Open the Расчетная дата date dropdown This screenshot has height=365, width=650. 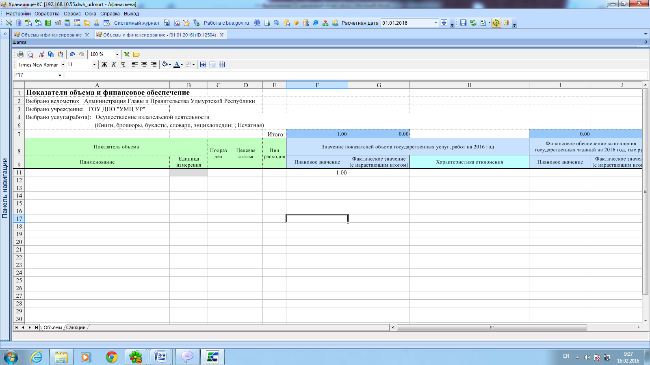click(436, 23)
